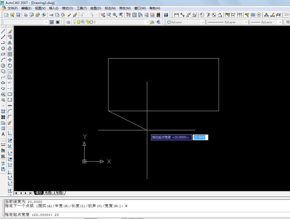The image size is (290, 219).
Task: Select the Mirror modify tool
Action: click(10, 43)
